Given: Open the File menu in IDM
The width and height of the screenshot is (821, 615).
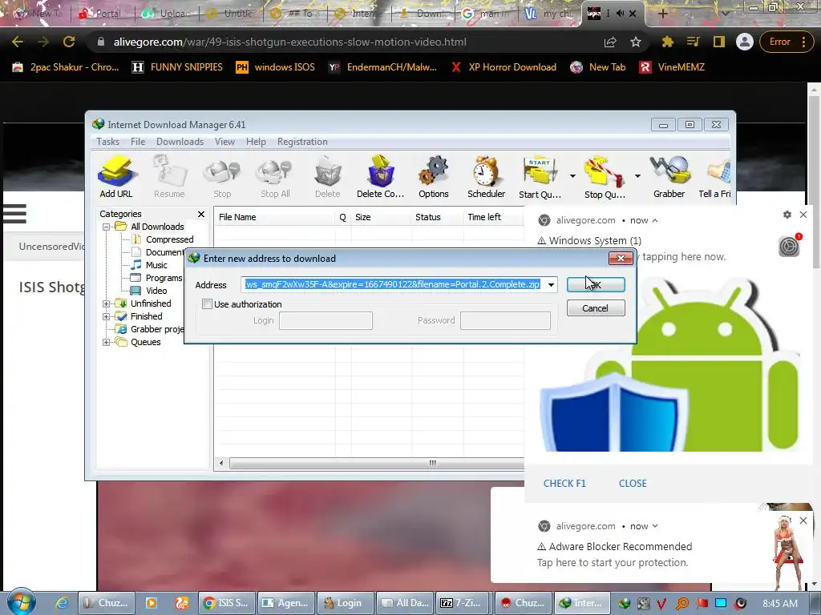Looking at the screenshot, I should coord(138,142).
